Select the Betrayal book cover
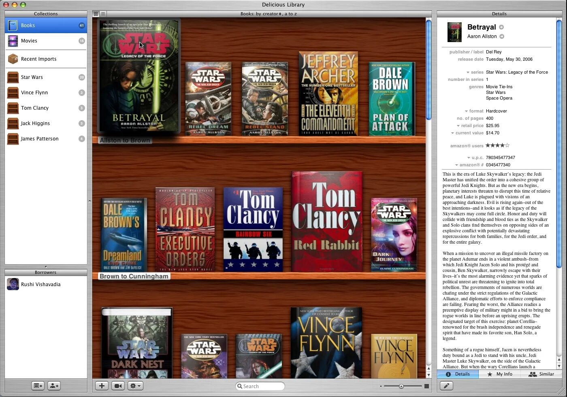 [139, 76]
